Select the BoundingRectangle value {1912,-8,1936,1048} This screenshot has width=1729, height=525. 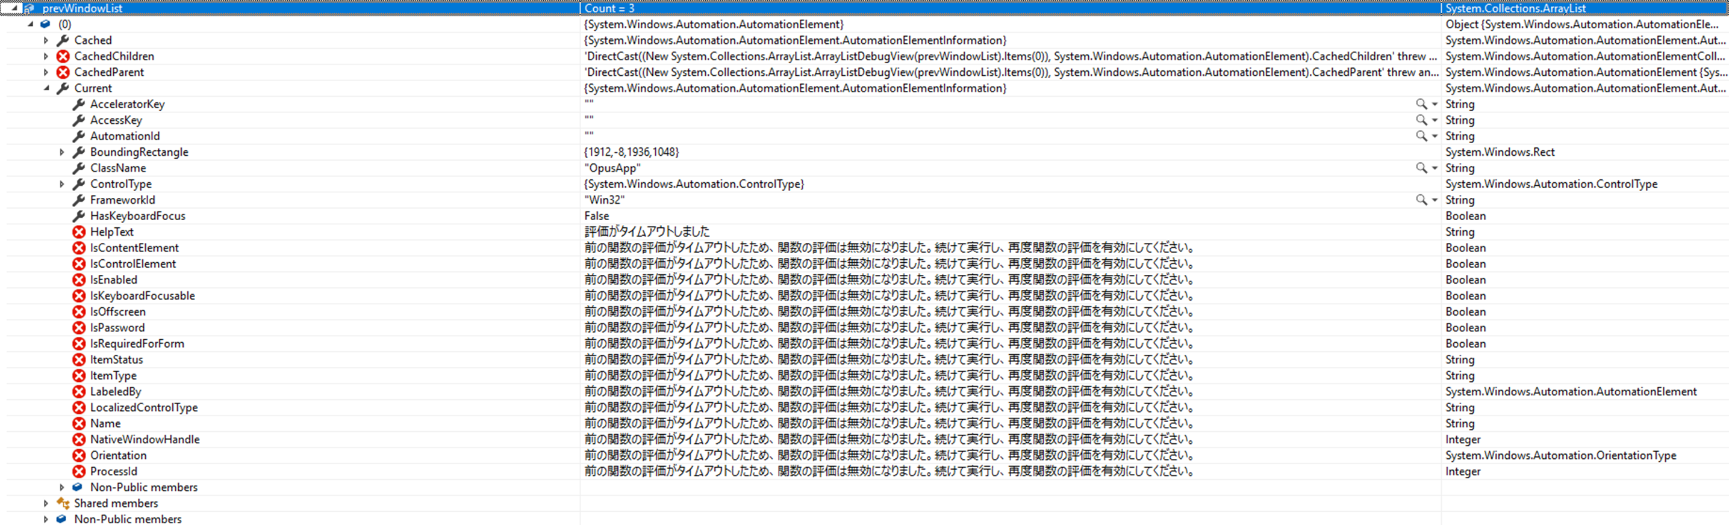(x=632, y=152)
